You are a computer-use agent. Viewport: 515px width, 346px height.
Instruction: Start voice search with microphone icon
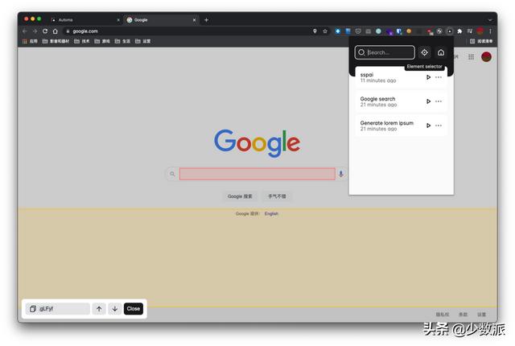click(x=341, y=174)
